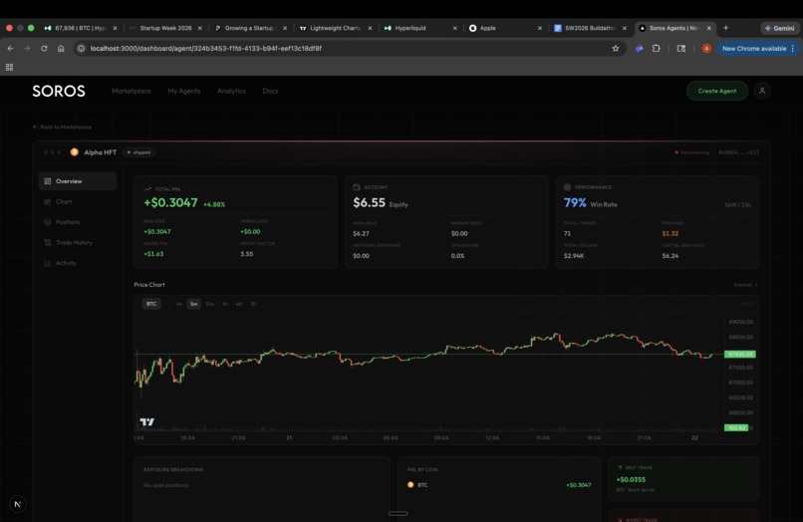Open Docs in top navigation
This screenshot has width=803, height=522.
point(270,91)
